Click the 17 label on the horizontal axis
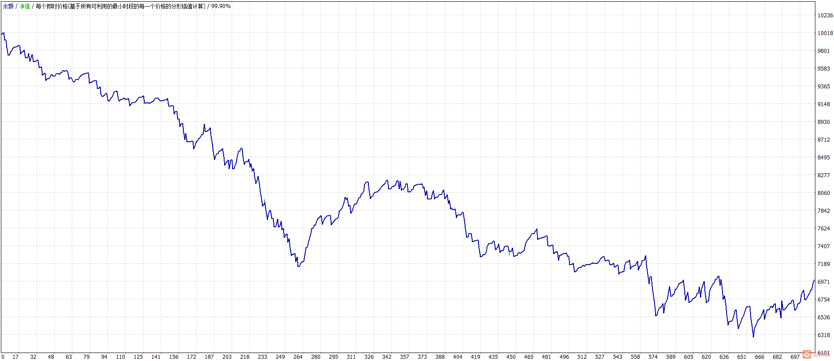Viewport: 834px width, 361px height. coord(16,357)
